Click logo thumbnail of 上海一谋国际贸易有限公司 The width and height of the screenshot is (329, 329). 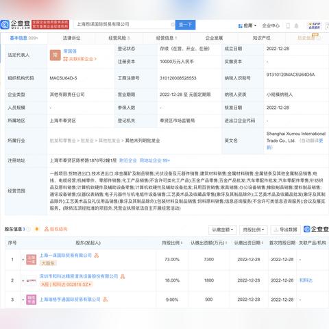coord(31,259)
